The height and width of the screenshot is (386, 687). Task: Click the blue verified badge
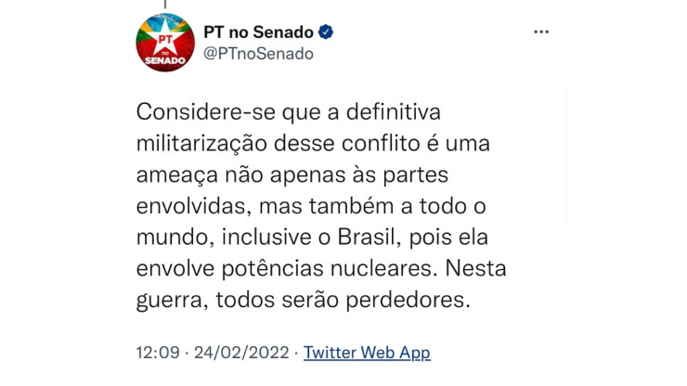(326, 32)
